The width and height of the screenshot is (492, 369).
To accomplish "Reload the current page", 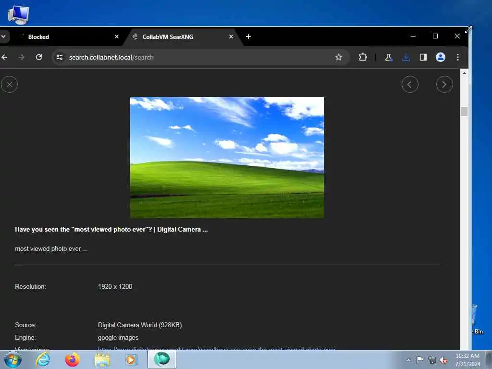I will 38,57.
